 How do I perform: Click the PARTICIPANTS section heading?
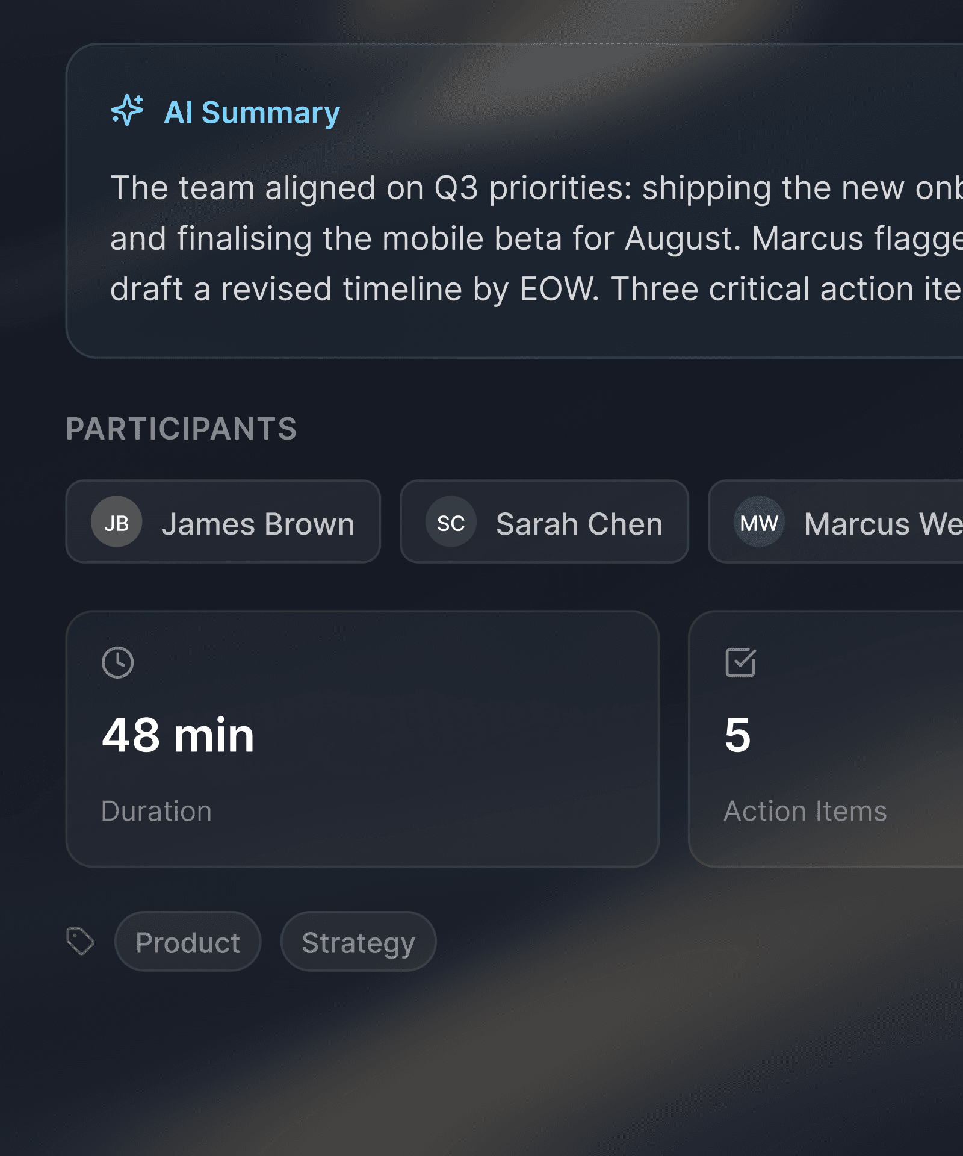click(x=182, y=429)
